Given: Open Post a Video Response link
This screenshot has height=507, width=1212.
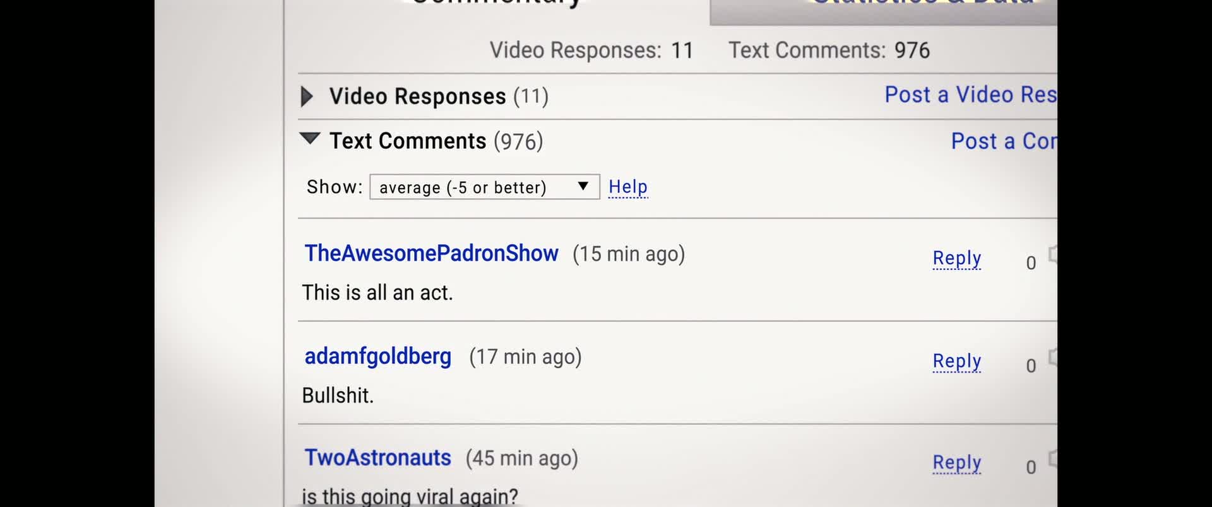Looking at the screenshot, I should click(970, 95).
